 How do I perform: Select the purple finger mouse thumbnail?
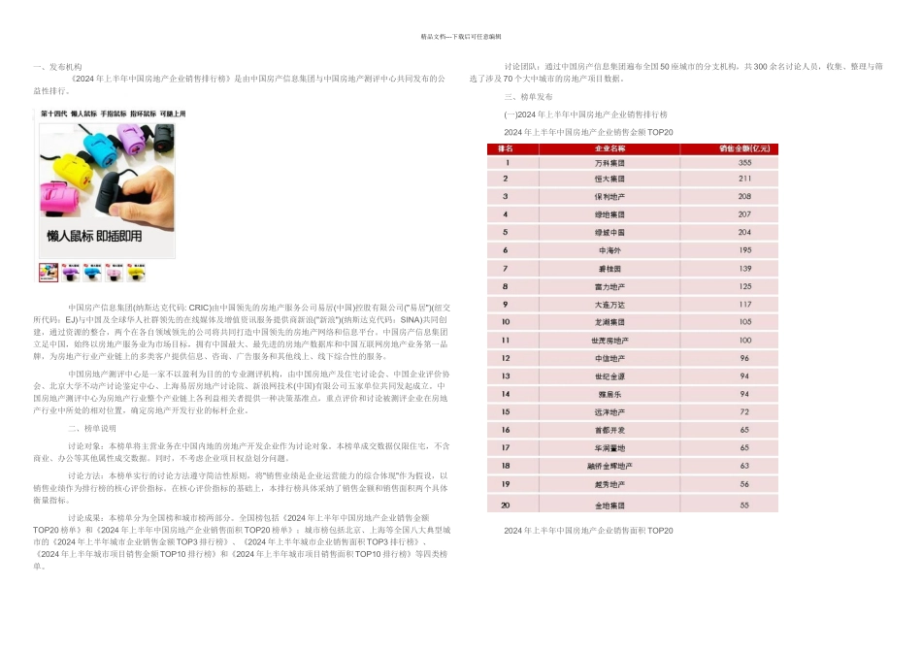click(x=71, y=273)
